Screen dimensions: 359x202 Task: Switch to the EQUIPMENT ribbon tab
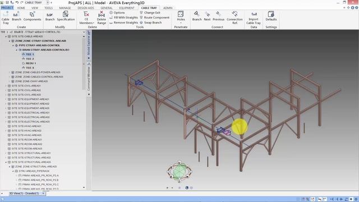[127, 8]
